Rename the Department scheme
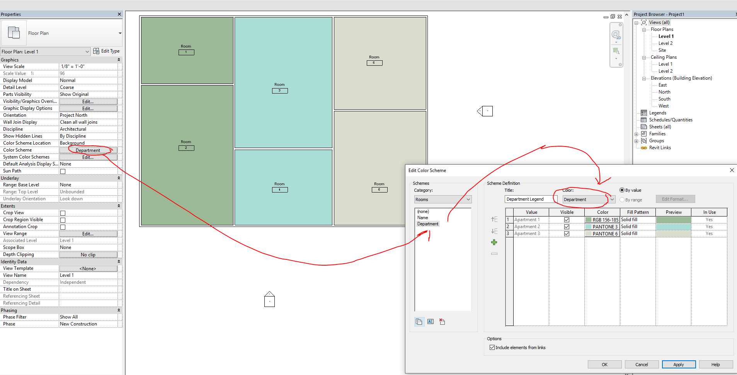This screenshot has height=375, width=737. [x=430, y=321]
